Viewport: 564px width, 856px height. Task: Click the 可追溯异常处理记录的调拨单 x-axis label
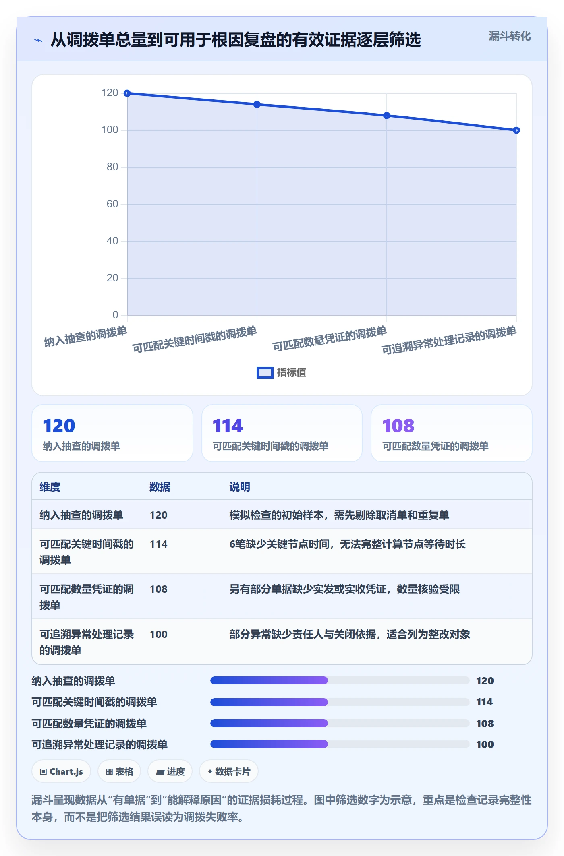449,340
